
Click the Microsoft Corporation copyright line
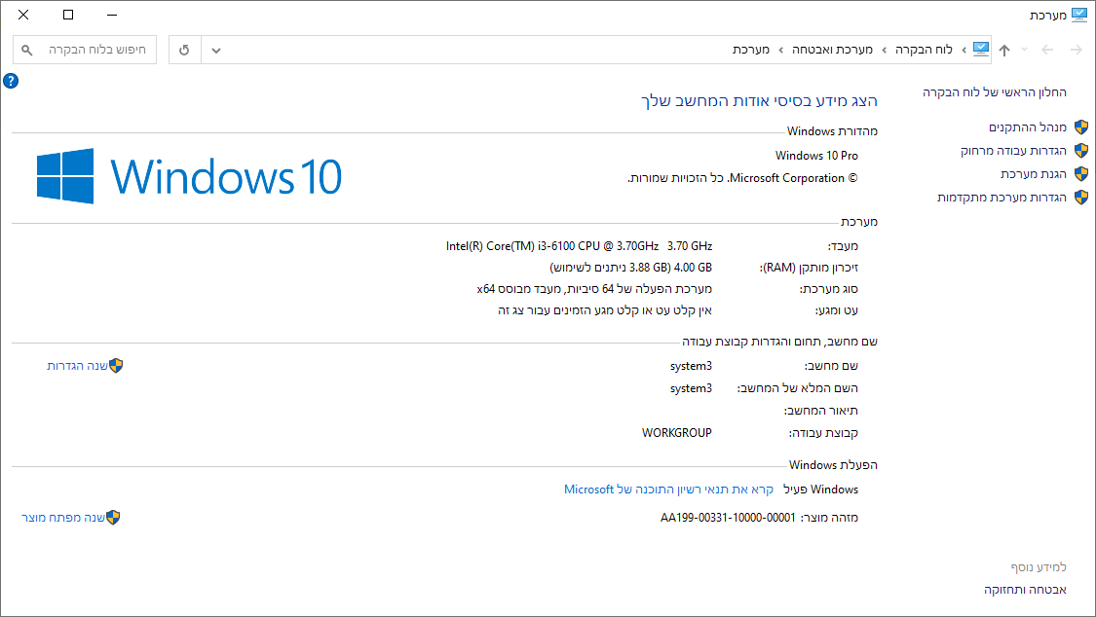(742, 178)
